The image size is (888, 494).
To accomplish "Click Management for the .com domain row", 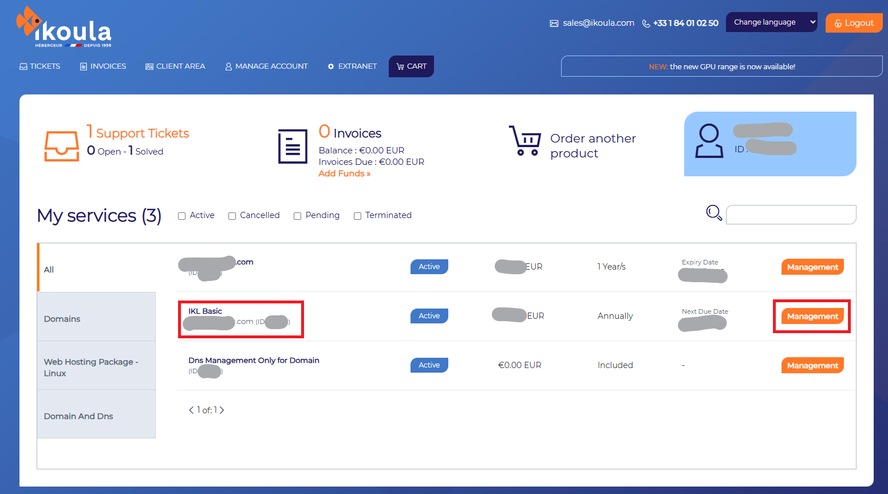I will pos(812,267).
